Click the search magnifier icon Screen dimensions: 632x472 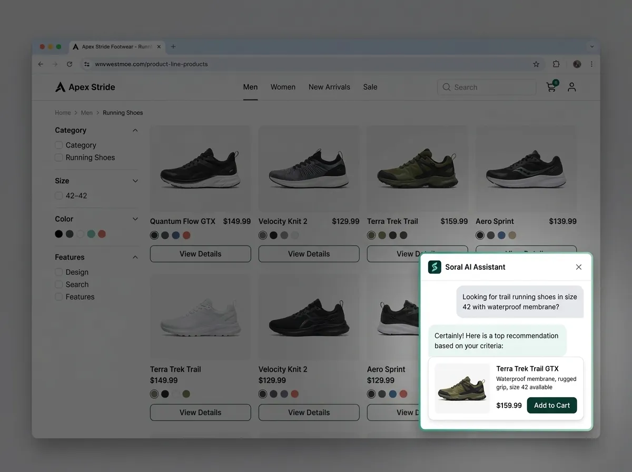coord(447,87)
